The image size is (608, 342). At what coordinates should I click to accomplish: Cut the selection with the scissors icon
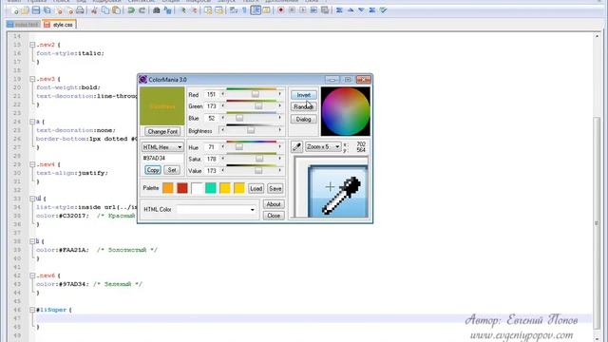94,10
